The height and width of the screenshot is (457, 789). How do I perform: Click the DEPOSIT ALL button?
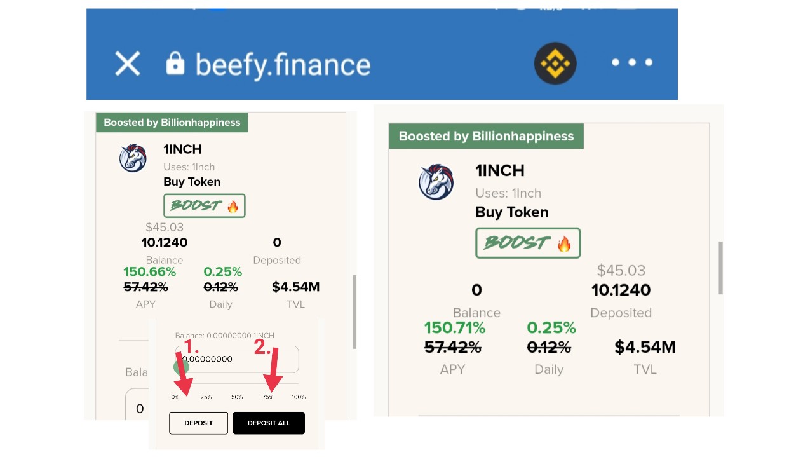(x=269, y=423)
